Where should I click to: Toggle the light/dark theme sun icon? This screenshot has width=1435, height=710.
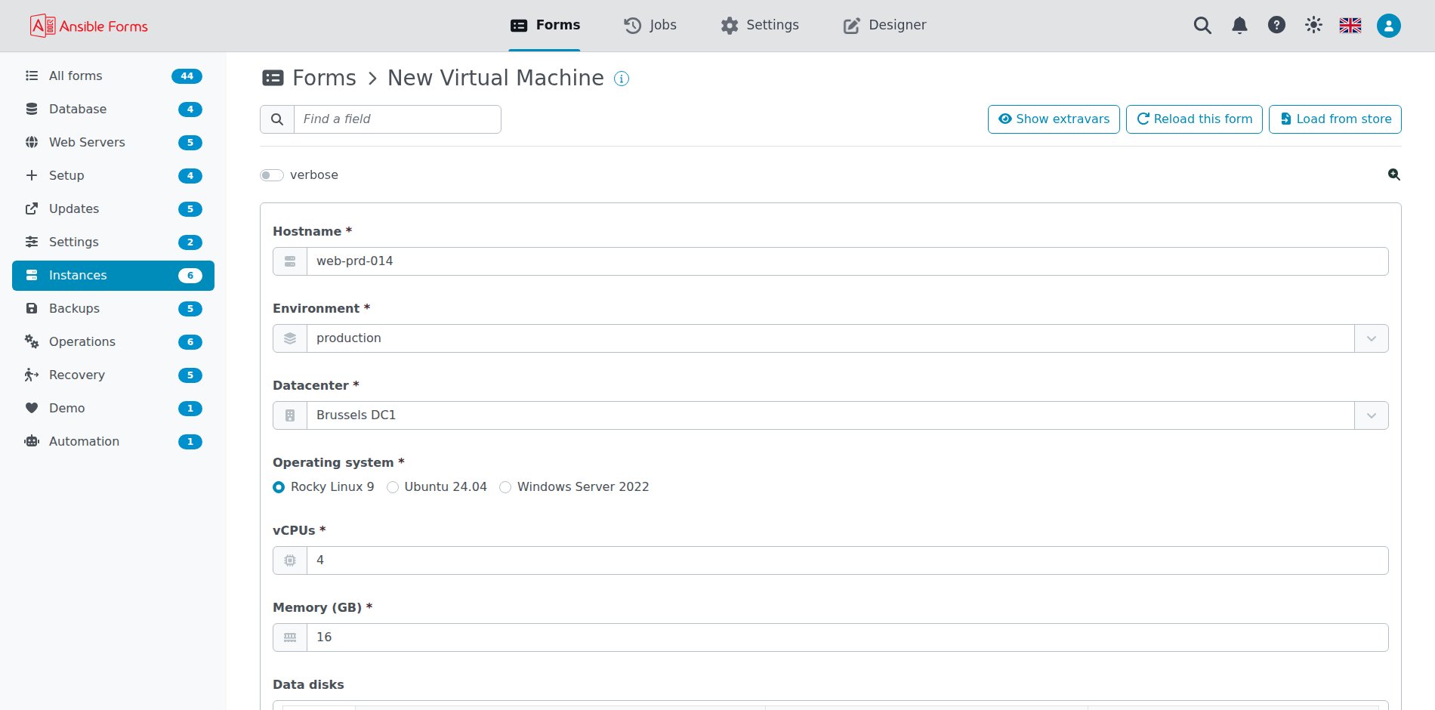(1313, 25)
